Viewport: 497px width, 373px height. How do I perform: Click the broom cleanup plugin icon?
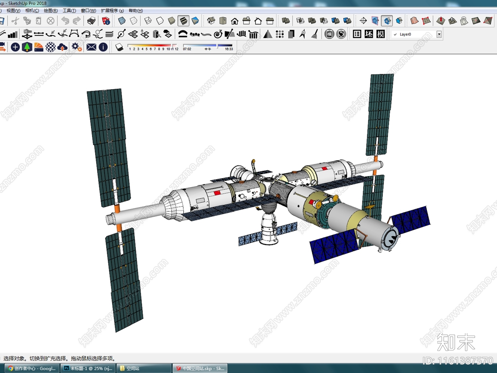point(315,34)
